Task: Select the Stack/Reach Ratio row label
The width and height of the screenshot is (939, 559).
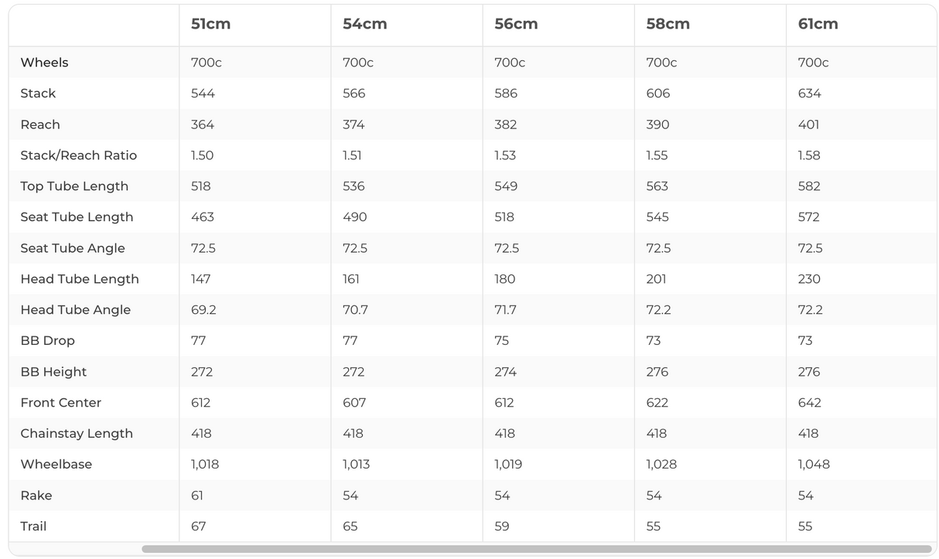Action: pos(78,155)
